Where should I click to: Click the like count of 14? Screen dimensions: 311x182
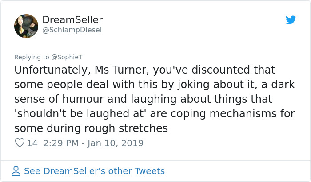point(32,143)
